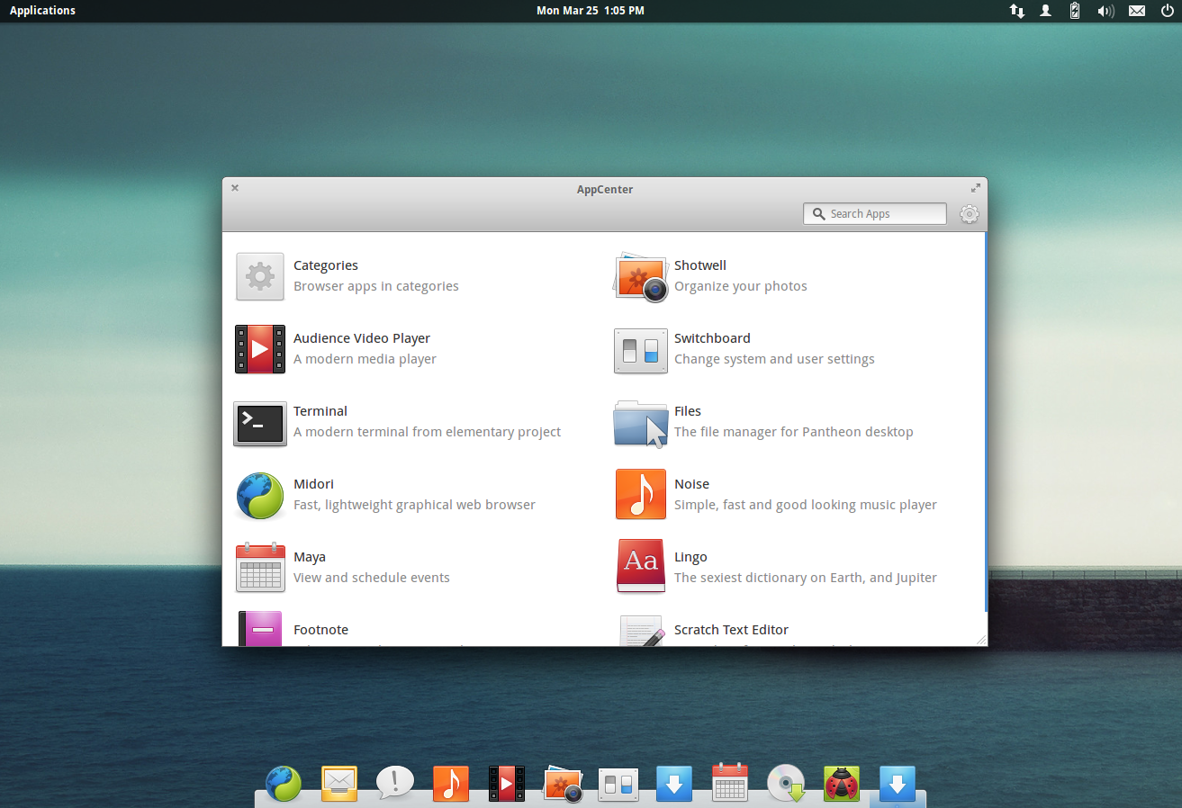Screen dimensions: 1182x808
Task: Launch Midori browser from the dock
Action: click(x=284, y=784)
